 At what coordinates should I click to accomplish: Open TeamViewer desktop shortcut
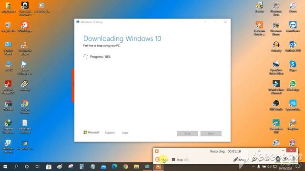point(293,27)
